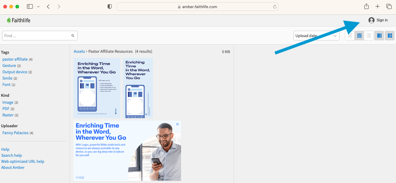Open Safari sidebar dropdown chevron
The height and width of the screenshot is (183, 396).
(x=38, y=7)
